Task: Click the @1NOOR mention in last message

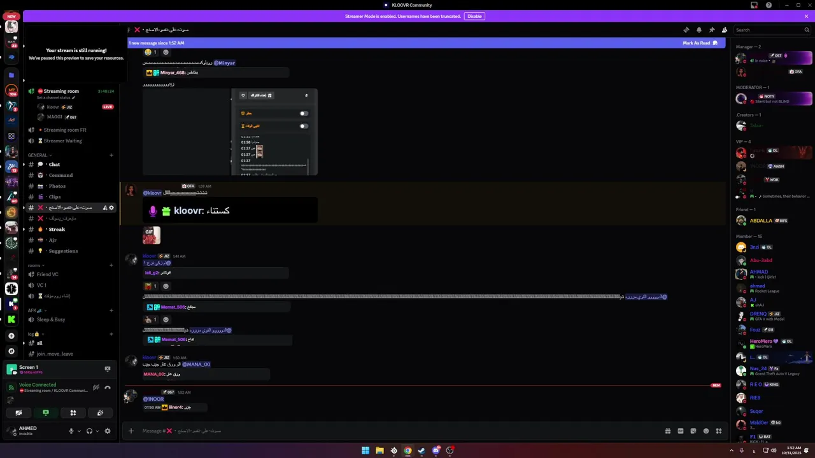Action: pos(153,399)
